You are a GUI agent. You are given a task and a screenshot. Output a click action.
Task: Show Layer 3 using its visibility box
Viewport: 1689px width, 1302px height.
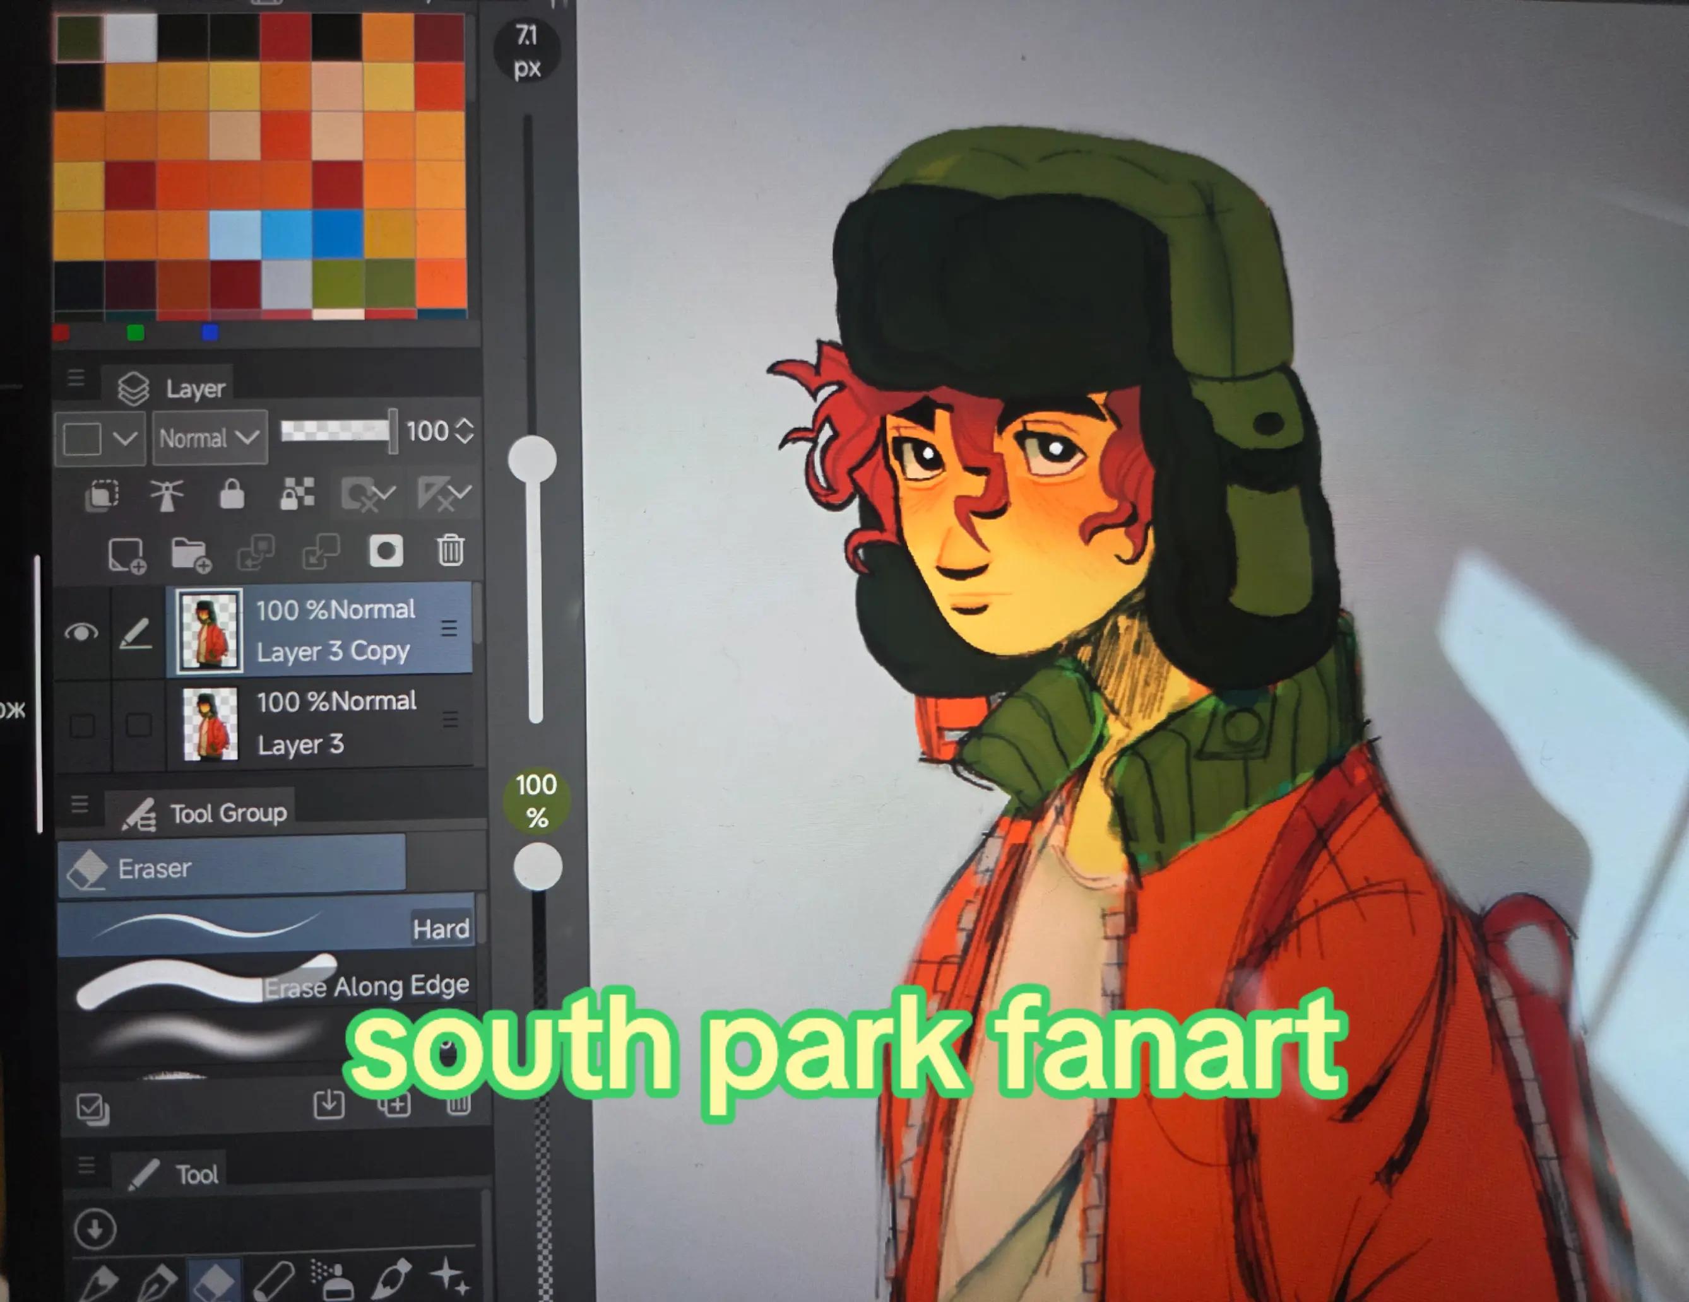[82, 726]
